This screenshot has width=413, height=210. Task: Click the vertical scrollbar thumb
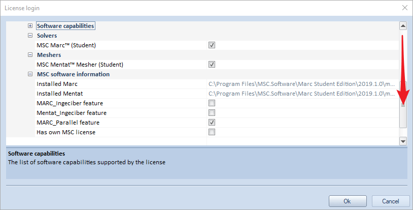click(403, 104)
